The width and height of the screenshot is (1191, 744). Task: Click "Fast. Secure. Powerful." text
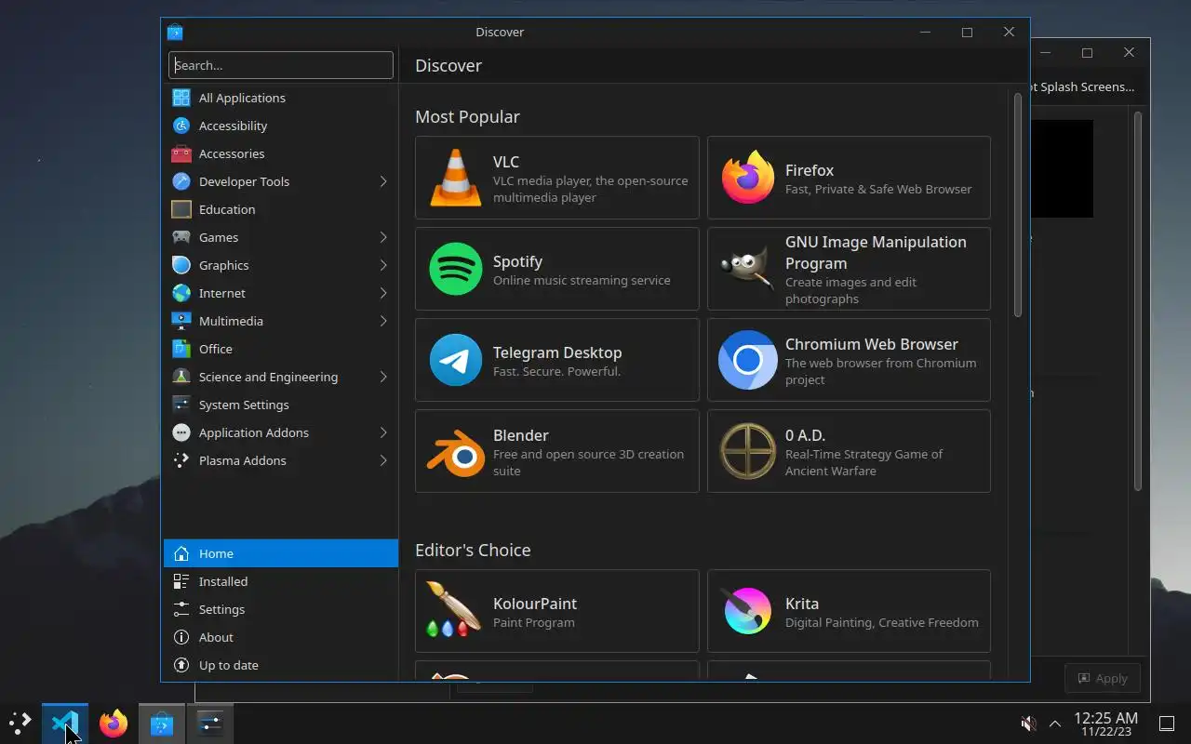pos(556,371)
